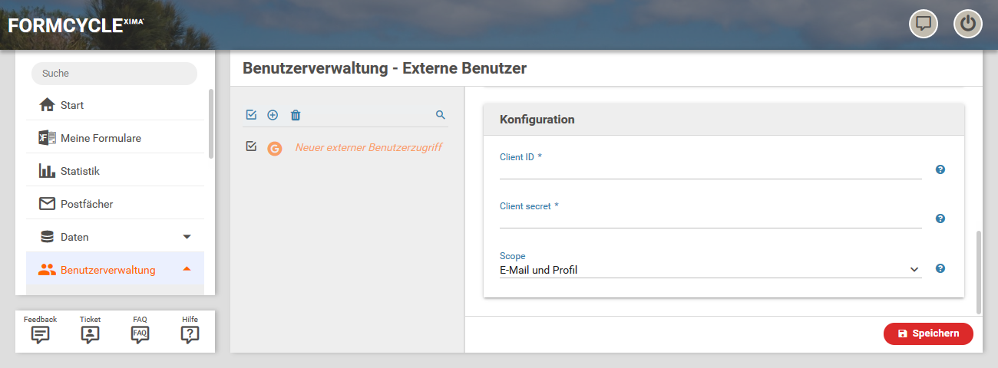Screen dimensions: 998x368
Task: Open the Scope dropdown E-Mail und Profil
Action: [x=709, y=270]
